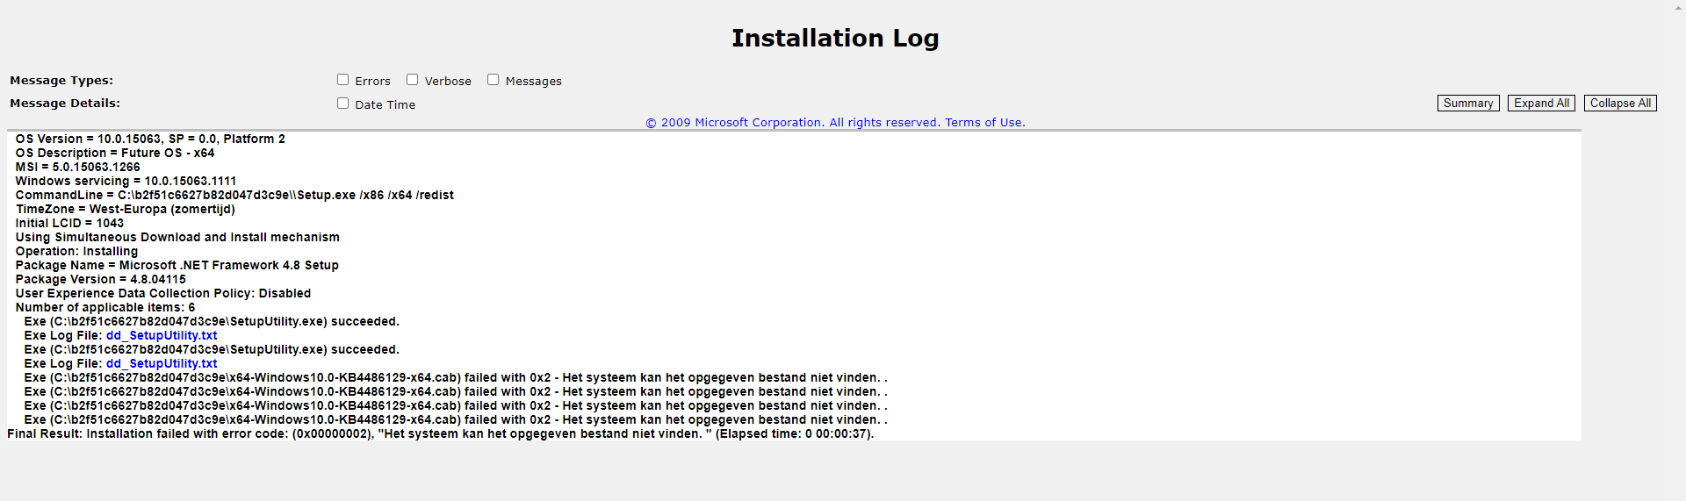Image resolution: width=1686 pixels, height=501 pixels.
Task: Select the 'TimeZone = West-Europa (zomertijd)' line
Action: pos(126,209)
